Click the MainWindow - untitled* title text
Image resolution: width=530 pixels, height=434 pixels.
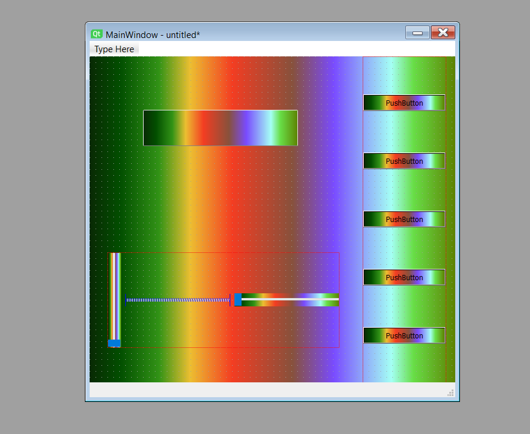click(x=153, y=35)
